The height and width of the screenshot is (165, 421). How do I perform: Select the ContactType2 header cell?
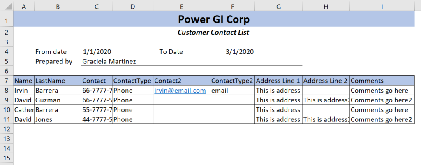pos(233,81)
